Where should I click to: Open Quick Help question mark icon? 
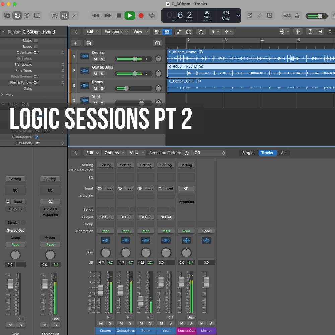tap(27, 16)
